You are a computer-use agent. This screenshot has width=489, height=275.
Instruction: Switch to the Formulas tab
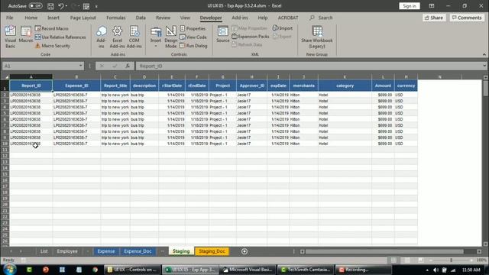pos(115,18)
